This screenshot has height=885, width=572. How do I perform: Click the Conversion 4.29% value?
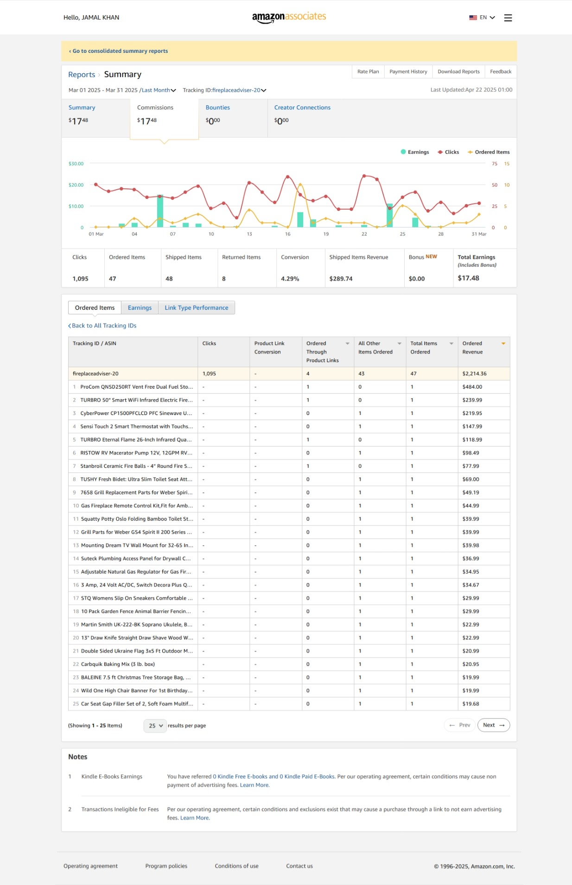(290, 279)
